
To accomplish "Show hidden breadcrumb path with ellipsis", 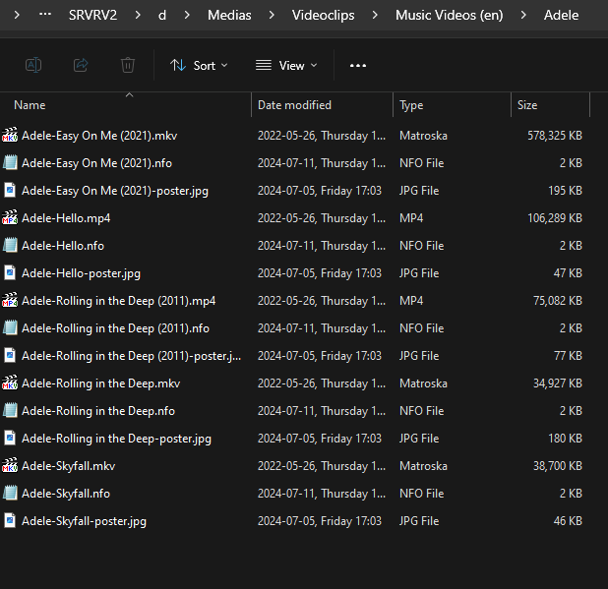I will [45, 15].
